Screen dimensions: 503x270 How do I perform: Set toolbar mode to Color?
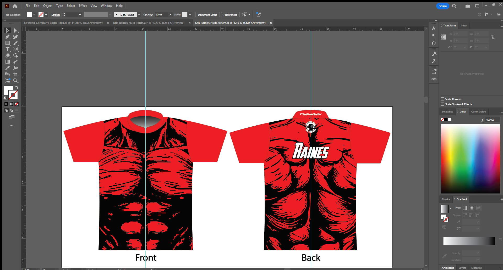click(x=6, y=104)
